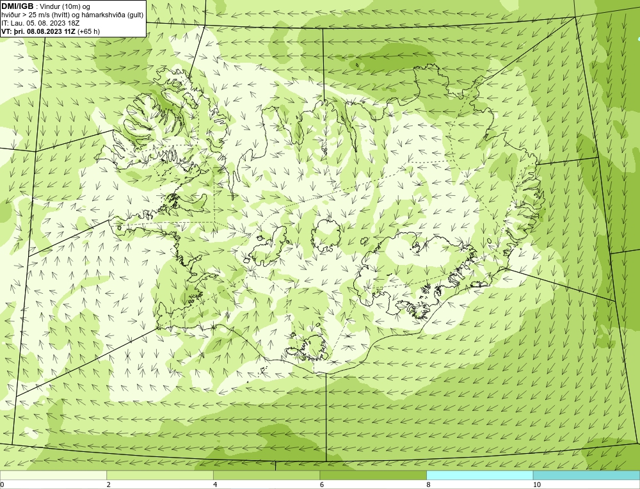This screenshot has height=489, width=640.
Task: Click the light cyan 8–10 m/s legend swatch
Action: [479, 475]
